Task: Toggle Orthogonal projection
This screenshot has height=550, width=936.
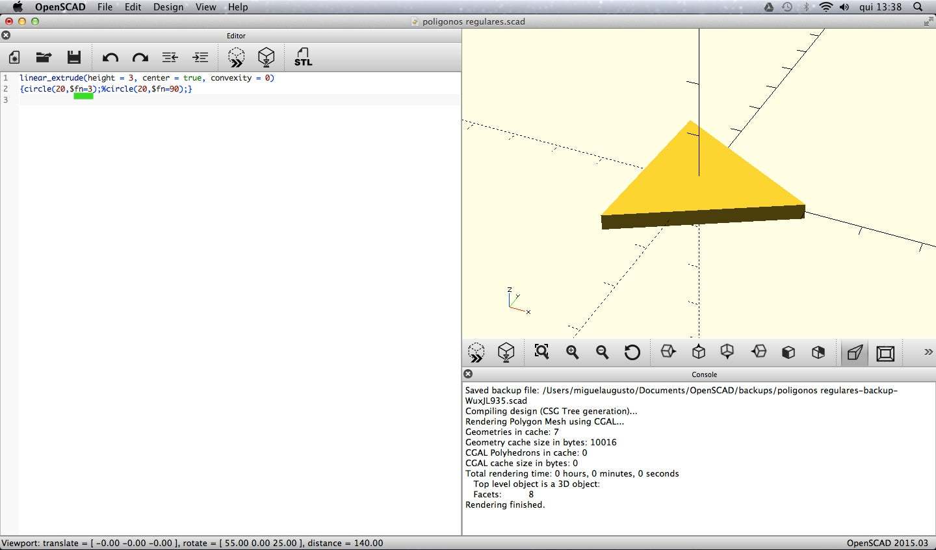Action: coord(885,353)
